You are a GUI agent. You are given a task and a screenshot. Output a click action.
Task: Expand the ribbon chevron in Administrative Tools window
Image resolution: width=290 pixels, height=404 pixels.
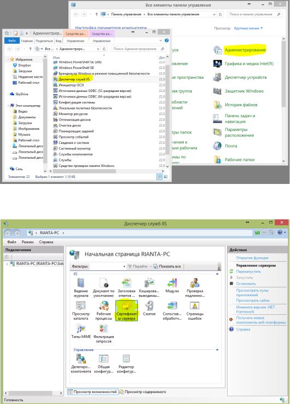(x=161, y=41)
